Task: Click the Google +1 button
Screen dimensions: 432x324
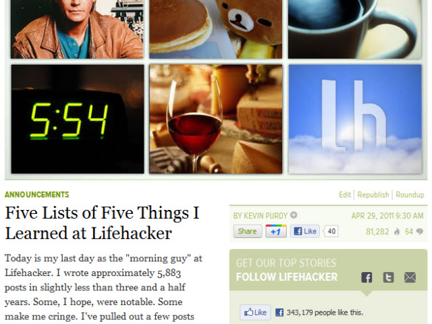Action: [x=276, y=231]
